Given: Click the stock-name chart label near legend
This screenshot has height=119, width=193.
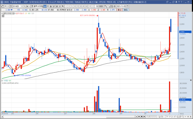Looking at the screenshot, I should pos(9,13).
